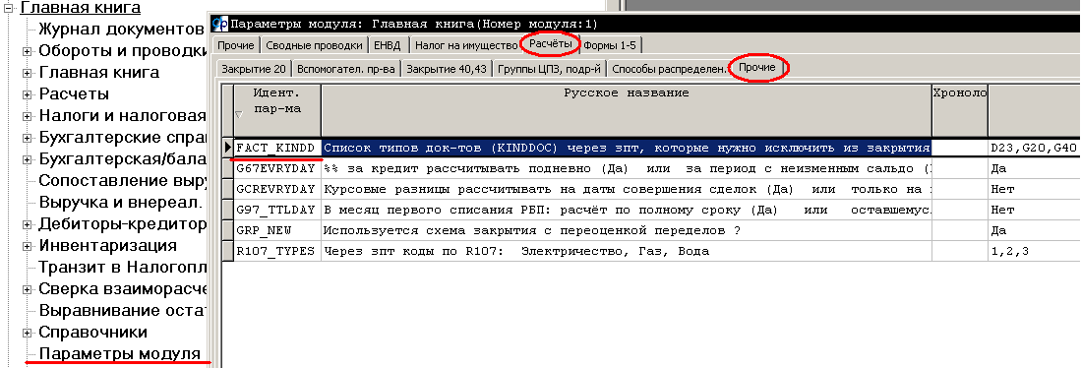
Task: Open the Формы 1-5 tab
Action: (610, 45)
